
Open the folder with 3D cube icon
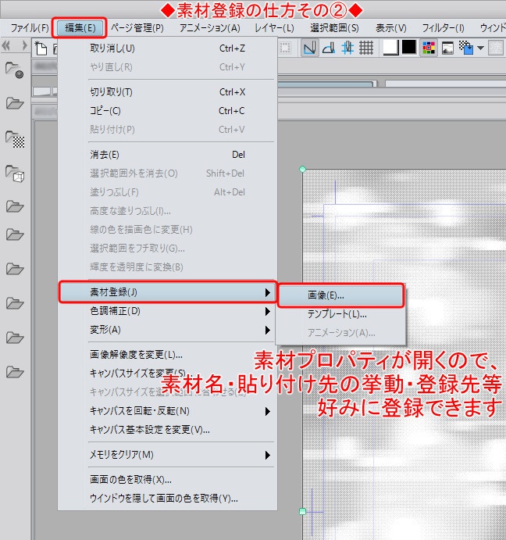tap(15, 173)
